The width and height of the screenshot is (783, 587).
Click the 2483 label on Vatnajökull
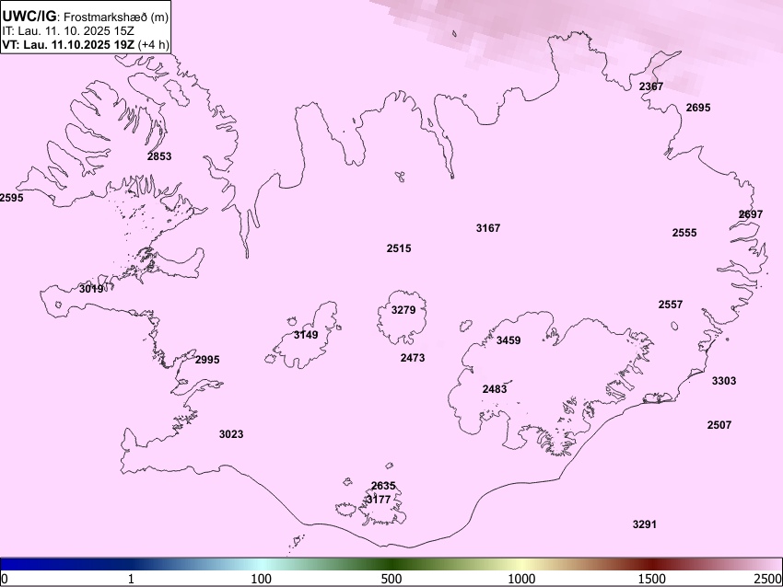point(495,389)
